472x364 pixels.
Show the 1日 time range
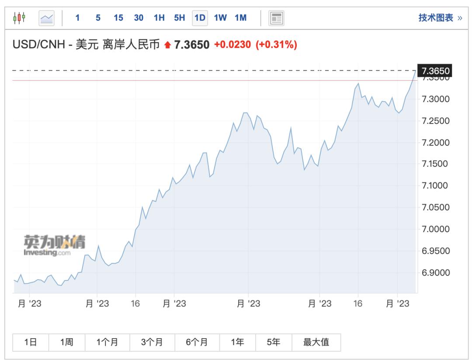tap(31, 343)
